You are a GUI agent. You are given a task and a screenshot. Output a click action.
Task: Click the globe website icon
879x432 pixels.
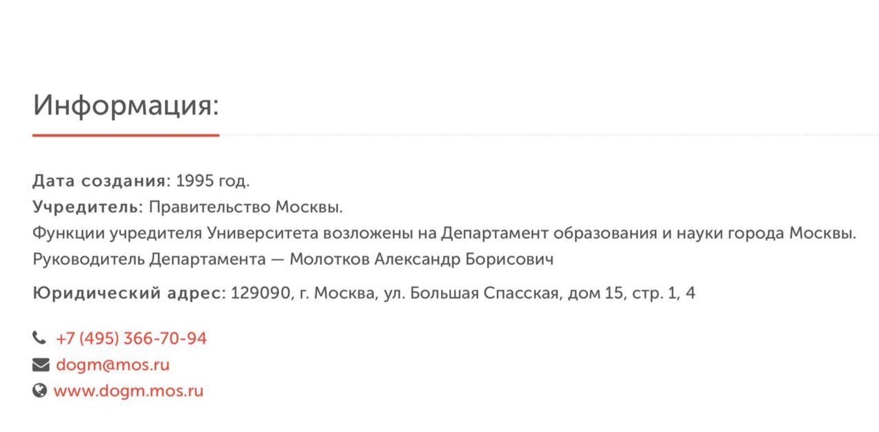(40, 390)
